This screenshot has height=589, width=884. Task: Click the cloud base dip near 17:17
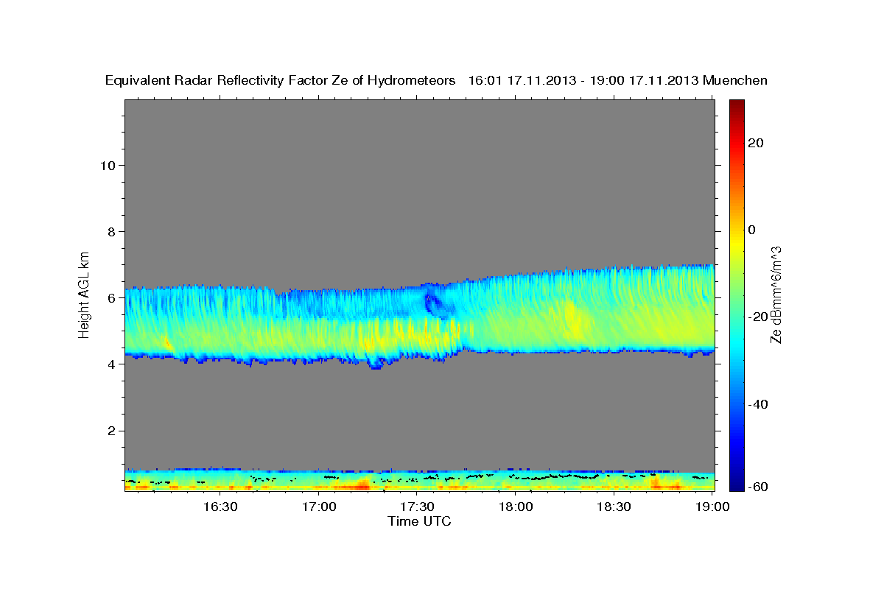click(x=376, y=363)
